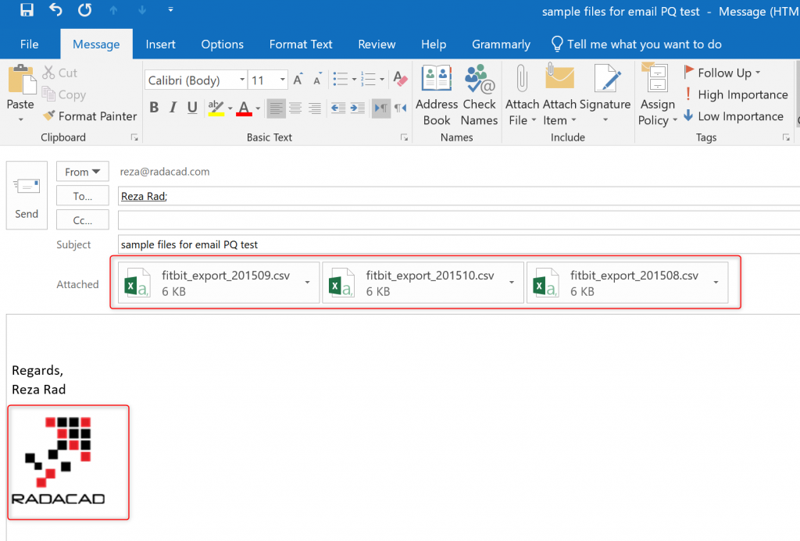Click the To... recipient button
The image size is (800, 541).
[x=82, y=197]
